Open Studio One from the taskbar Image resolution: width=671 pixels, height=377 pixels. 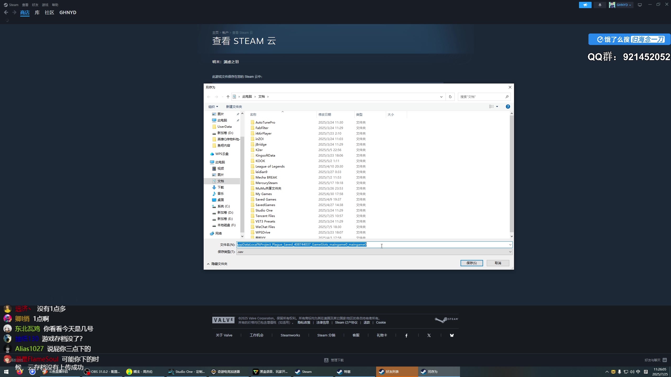187,372
